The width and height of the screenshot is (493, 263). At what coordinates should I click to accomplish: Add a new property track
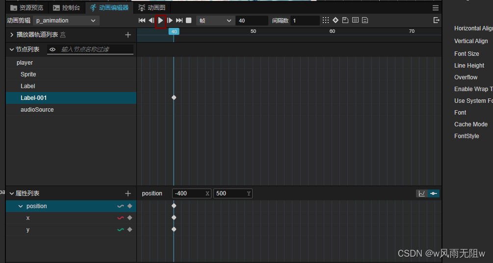[128, 193]
